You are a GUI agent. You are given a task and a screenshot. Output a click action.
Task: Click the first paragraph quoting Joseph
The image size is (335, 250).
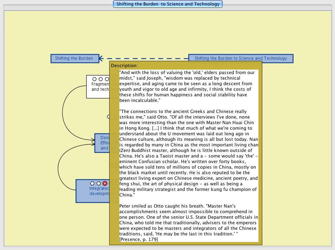[x=189, y=86]
